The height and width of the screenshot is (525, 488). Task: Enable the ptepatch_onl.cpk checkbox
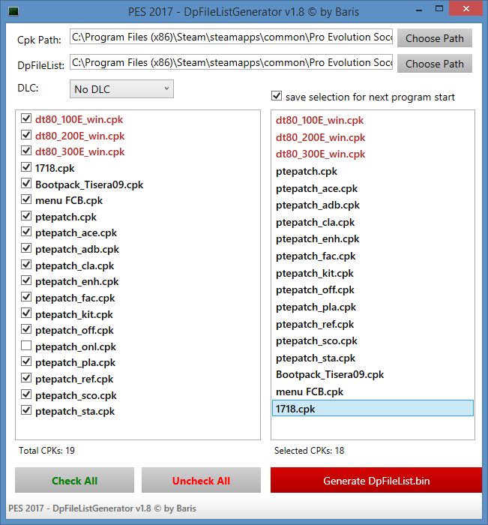[26, 346]
